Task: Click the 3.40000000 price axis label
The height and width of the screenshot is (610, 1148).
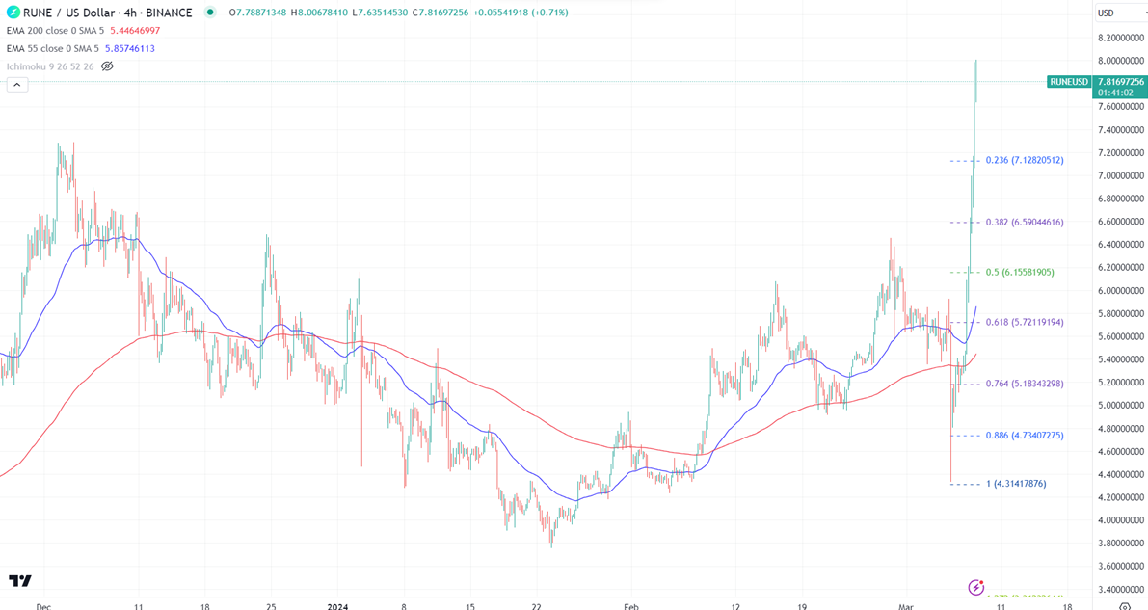Action: (x=1120, y=590)
